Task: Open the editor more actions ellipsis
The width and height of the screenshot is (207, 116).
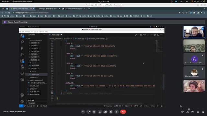Action: (162, 35)
